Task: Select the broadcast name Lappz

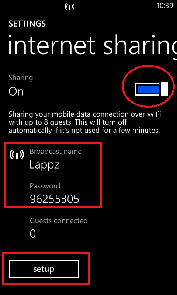Action: tap(45, 164)
